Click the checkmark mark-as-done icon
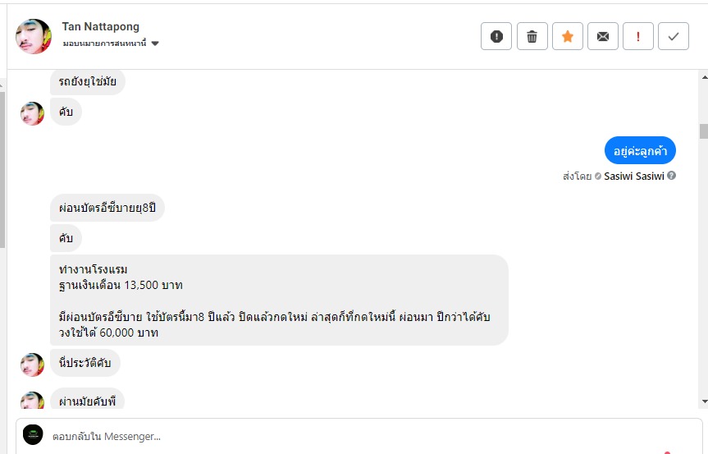 coord(674,36)
